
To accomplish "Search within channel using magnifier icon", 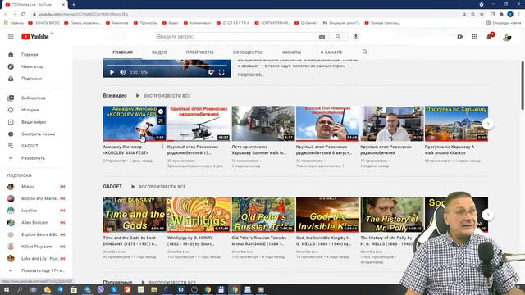I will pos(365,52).
